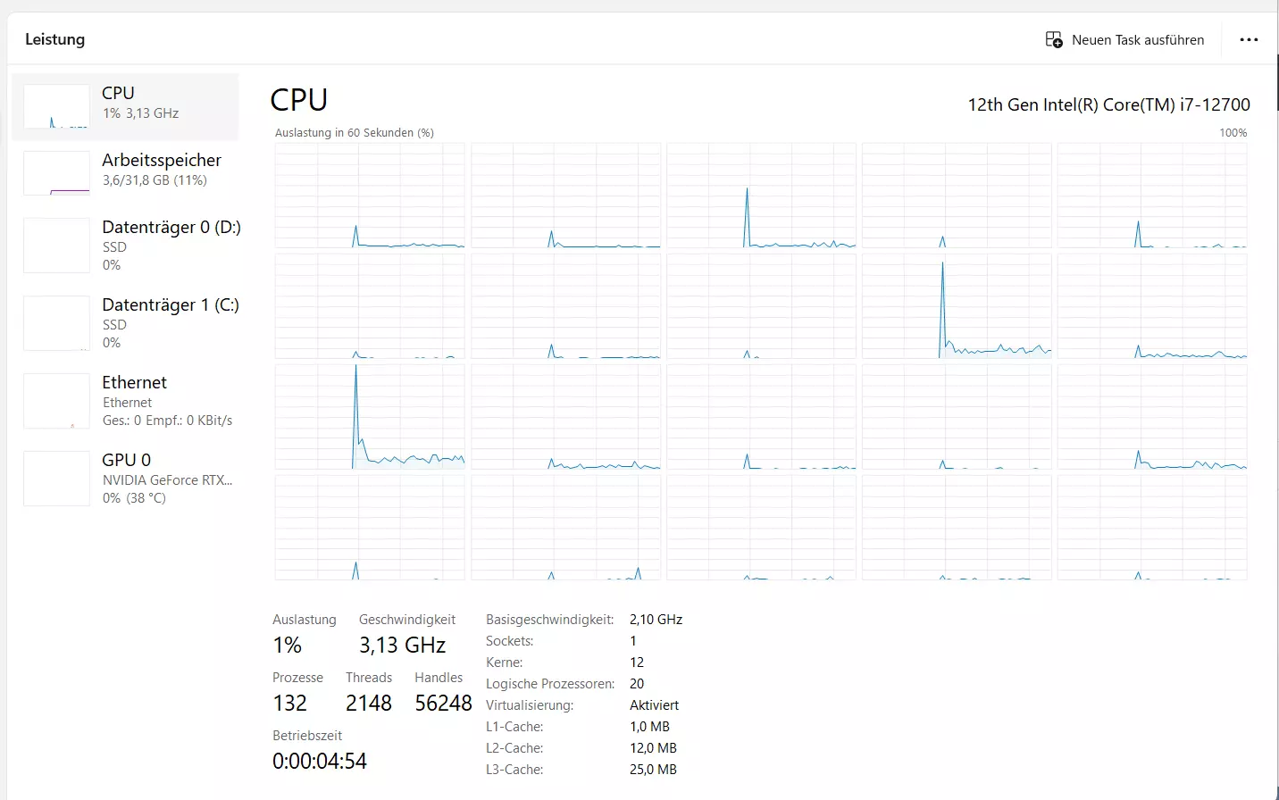Open the three-dots more options menu
The width and height of the screenshot is (1279, 800).
1249,39
